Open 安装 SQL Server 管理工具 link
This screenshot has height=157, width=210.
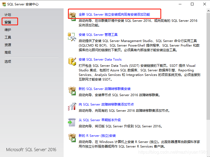[98, 35]
